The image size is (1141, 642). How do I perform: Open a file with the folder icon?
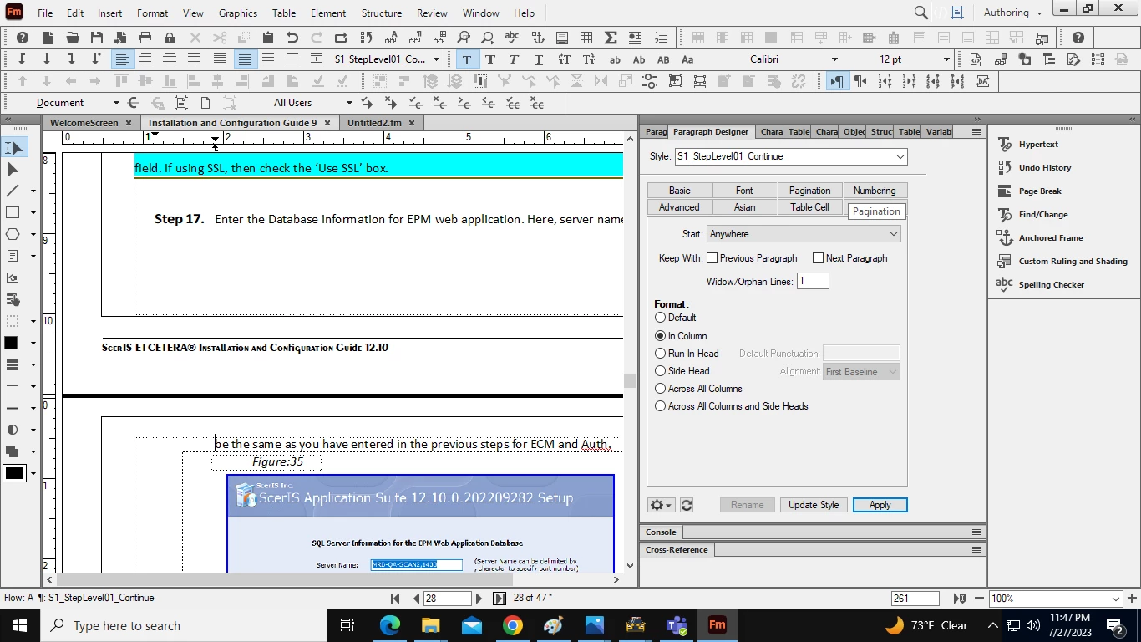pos(73,38)
